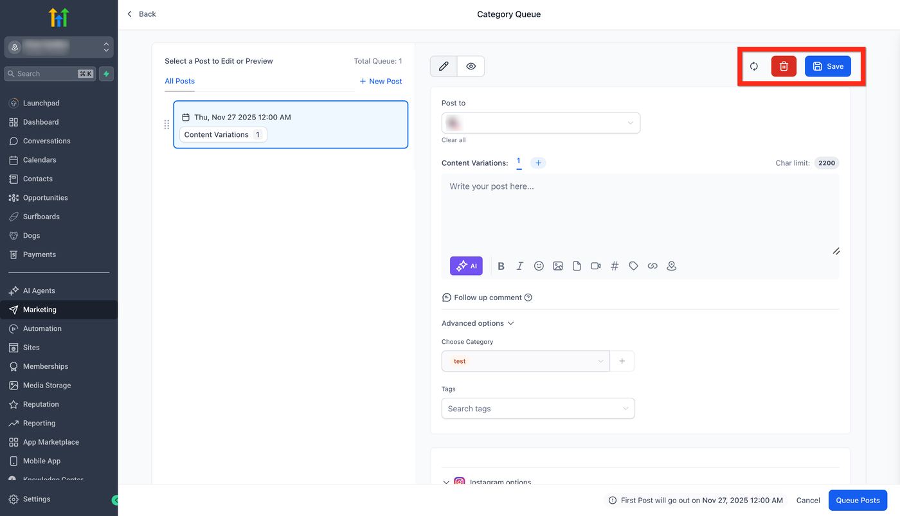This screenshot has height=516, width=900.
Task: Click the red delete trash icon
Action: 784,66
